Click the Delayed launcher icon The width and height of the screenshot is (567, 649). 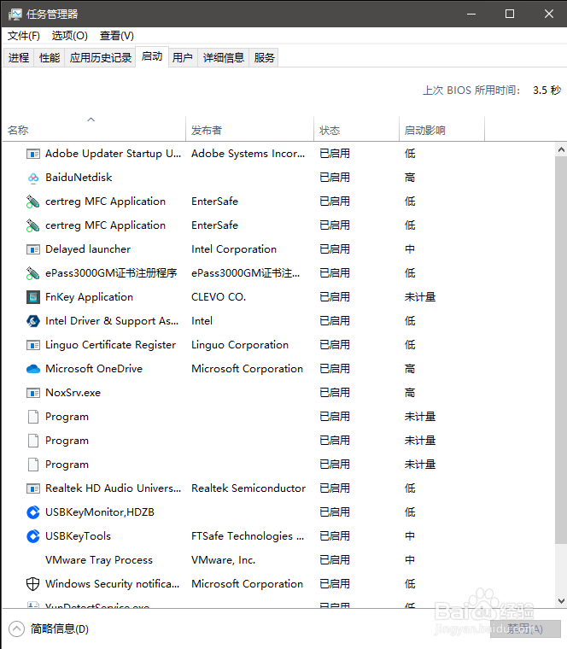tap(33, 249)
